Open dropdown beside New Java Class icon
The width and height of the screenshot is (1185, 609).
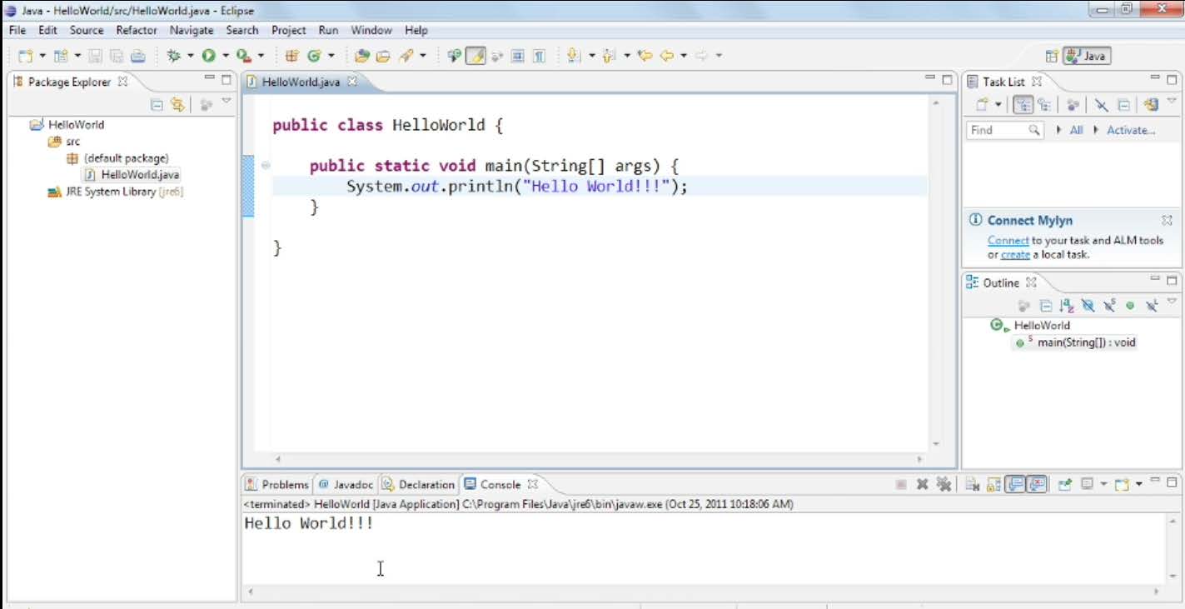coord(331,56)
